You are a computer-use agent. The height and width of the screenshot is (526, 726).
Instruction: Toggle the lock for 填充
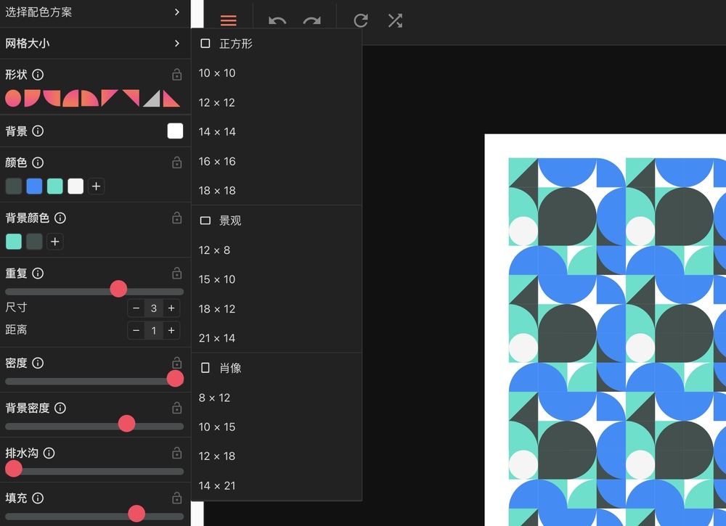177,498
